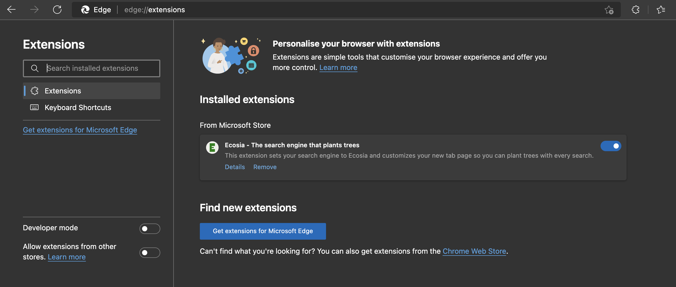This screenshot has width=676, height=287.
Task: Focus the Search installed extensions field
Action: coord(92,68)
